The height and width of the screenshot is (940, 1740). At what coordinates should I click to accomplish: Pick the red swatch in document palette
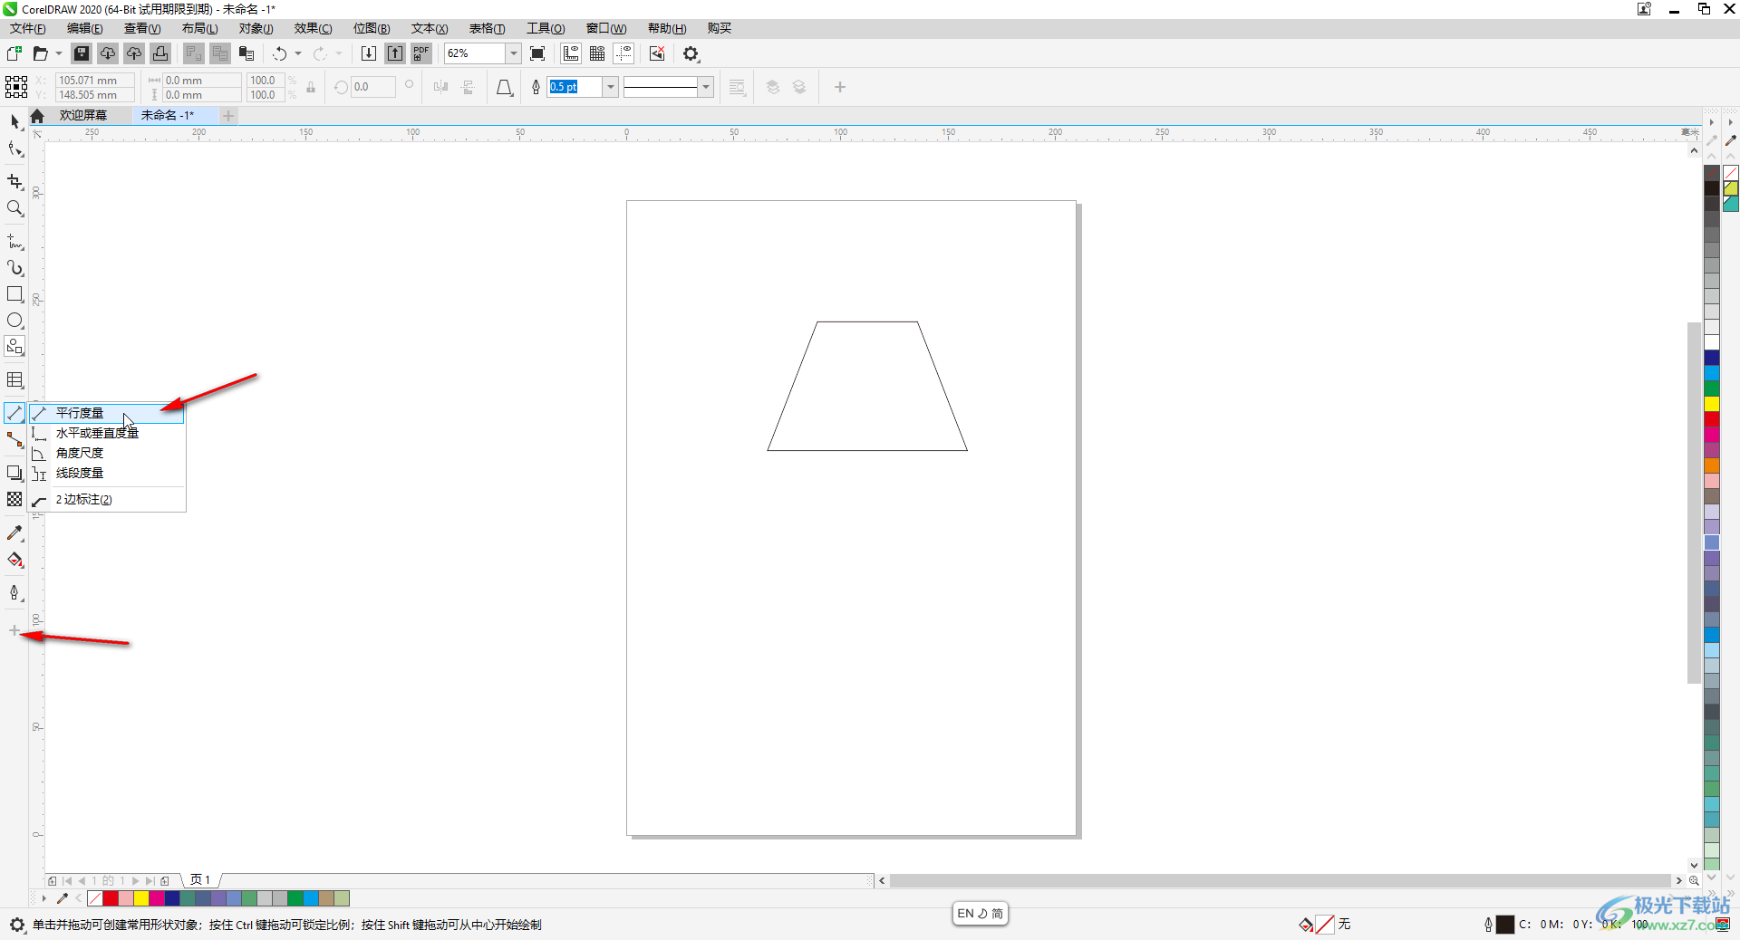click(110, 898)
